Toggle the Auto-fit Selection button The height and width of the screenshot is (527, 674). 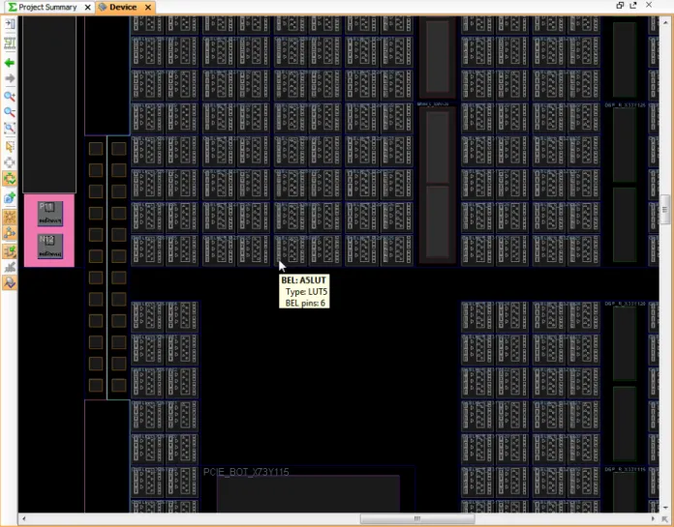(10, 179)
